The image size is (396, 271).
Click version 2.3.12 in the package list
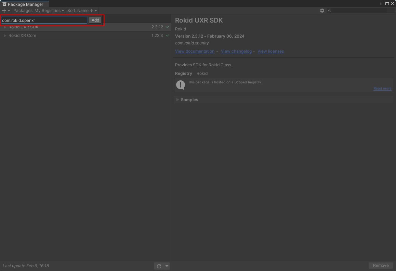(x=157, y=27)
